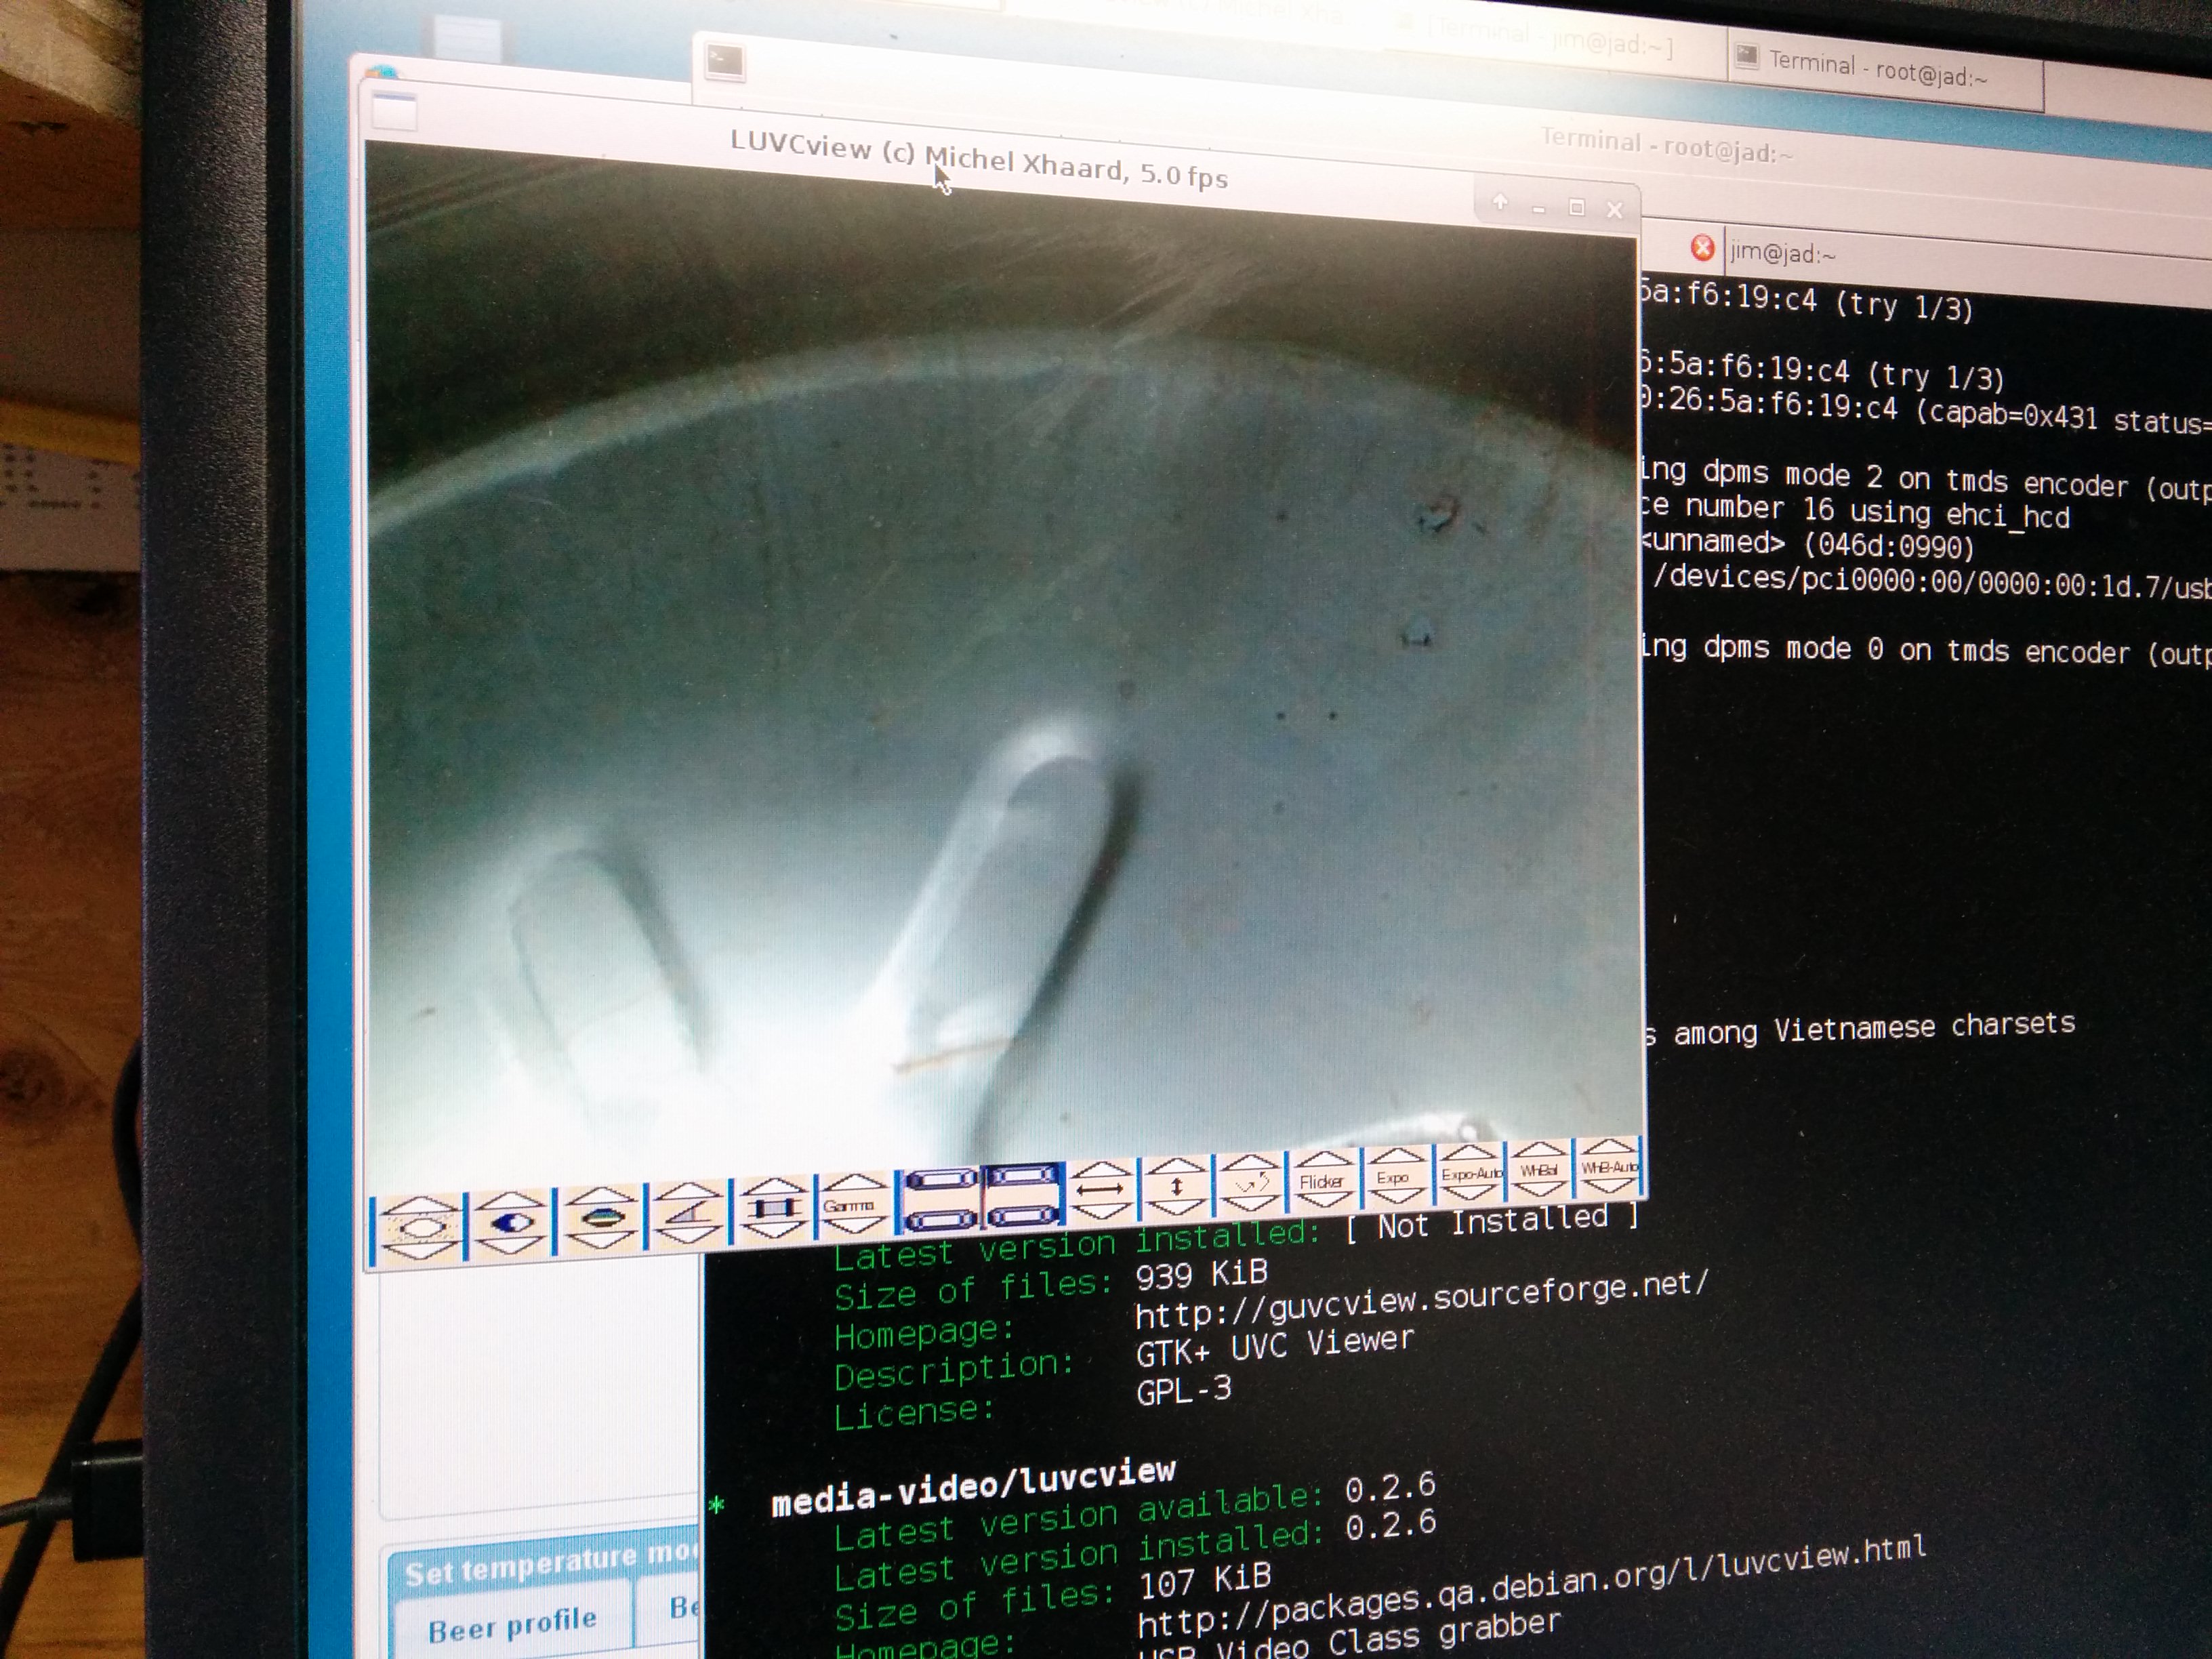2212x1659 pixels.
Task: Click the Flicker control
Action: [1321, 1181]
